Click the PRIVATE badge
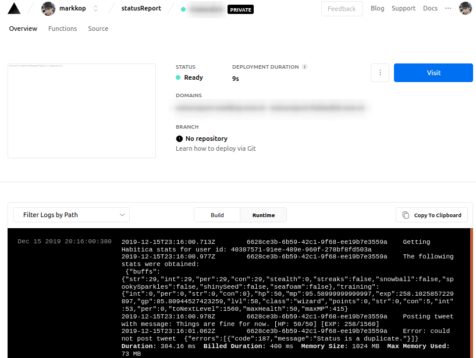The height and width of the screenshot is (358, 476). point(240,10)
